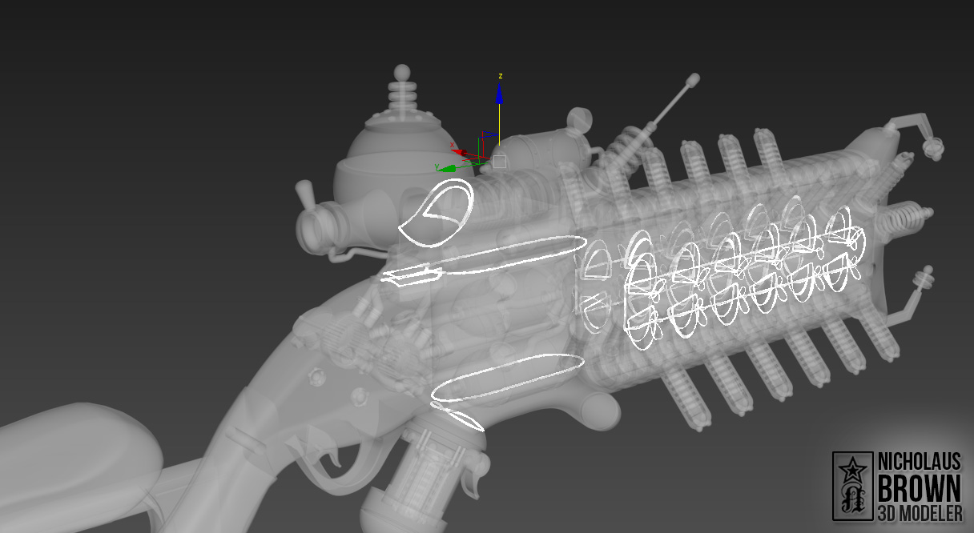Click the green Y axis label
This screenshot has width=974, height=533.
tap(437, 166)
